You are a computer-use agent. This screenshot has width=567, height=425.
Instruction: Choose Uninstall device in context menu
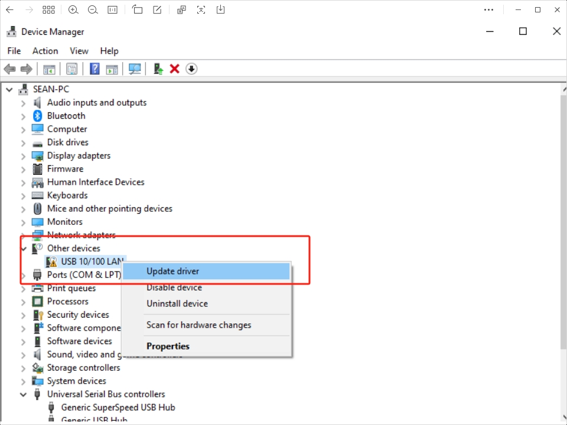[x=177, y=303]
